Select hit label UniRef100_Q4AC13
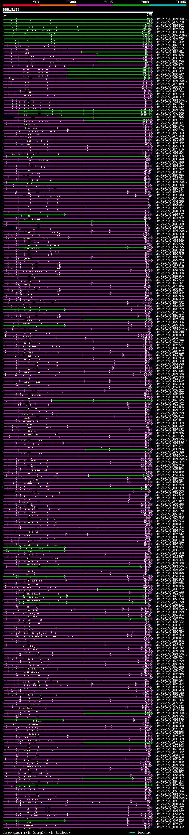This screenshot has width=189, height=835. [x=170, y=45]
